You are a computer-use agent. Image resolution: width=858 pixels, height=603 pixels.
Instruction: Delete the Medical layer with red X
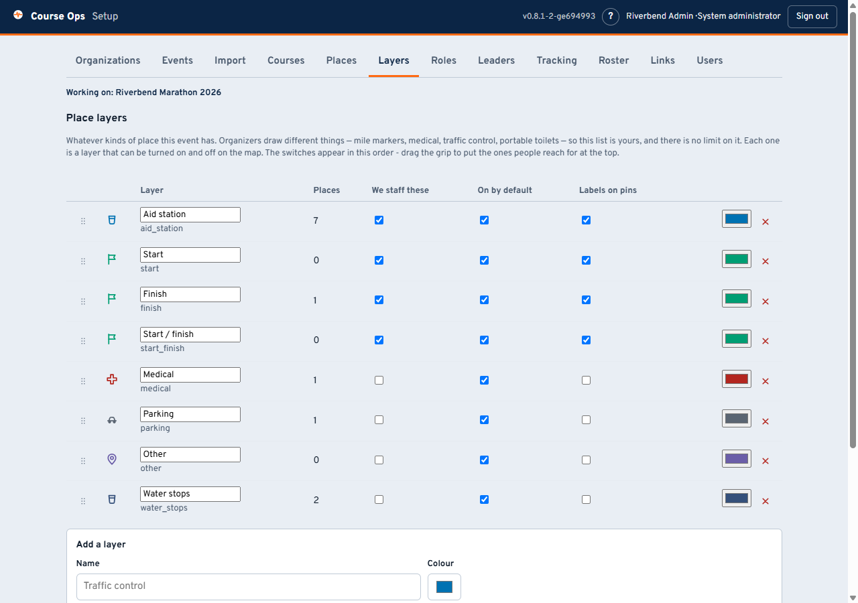tap(765, 381)
